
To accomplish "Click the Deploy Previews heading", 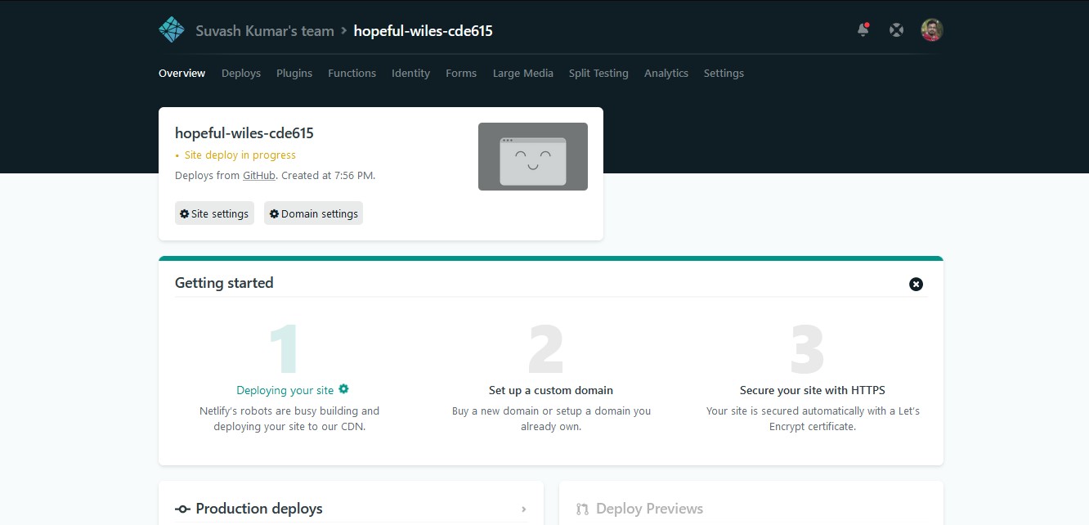I will (650, 509).
